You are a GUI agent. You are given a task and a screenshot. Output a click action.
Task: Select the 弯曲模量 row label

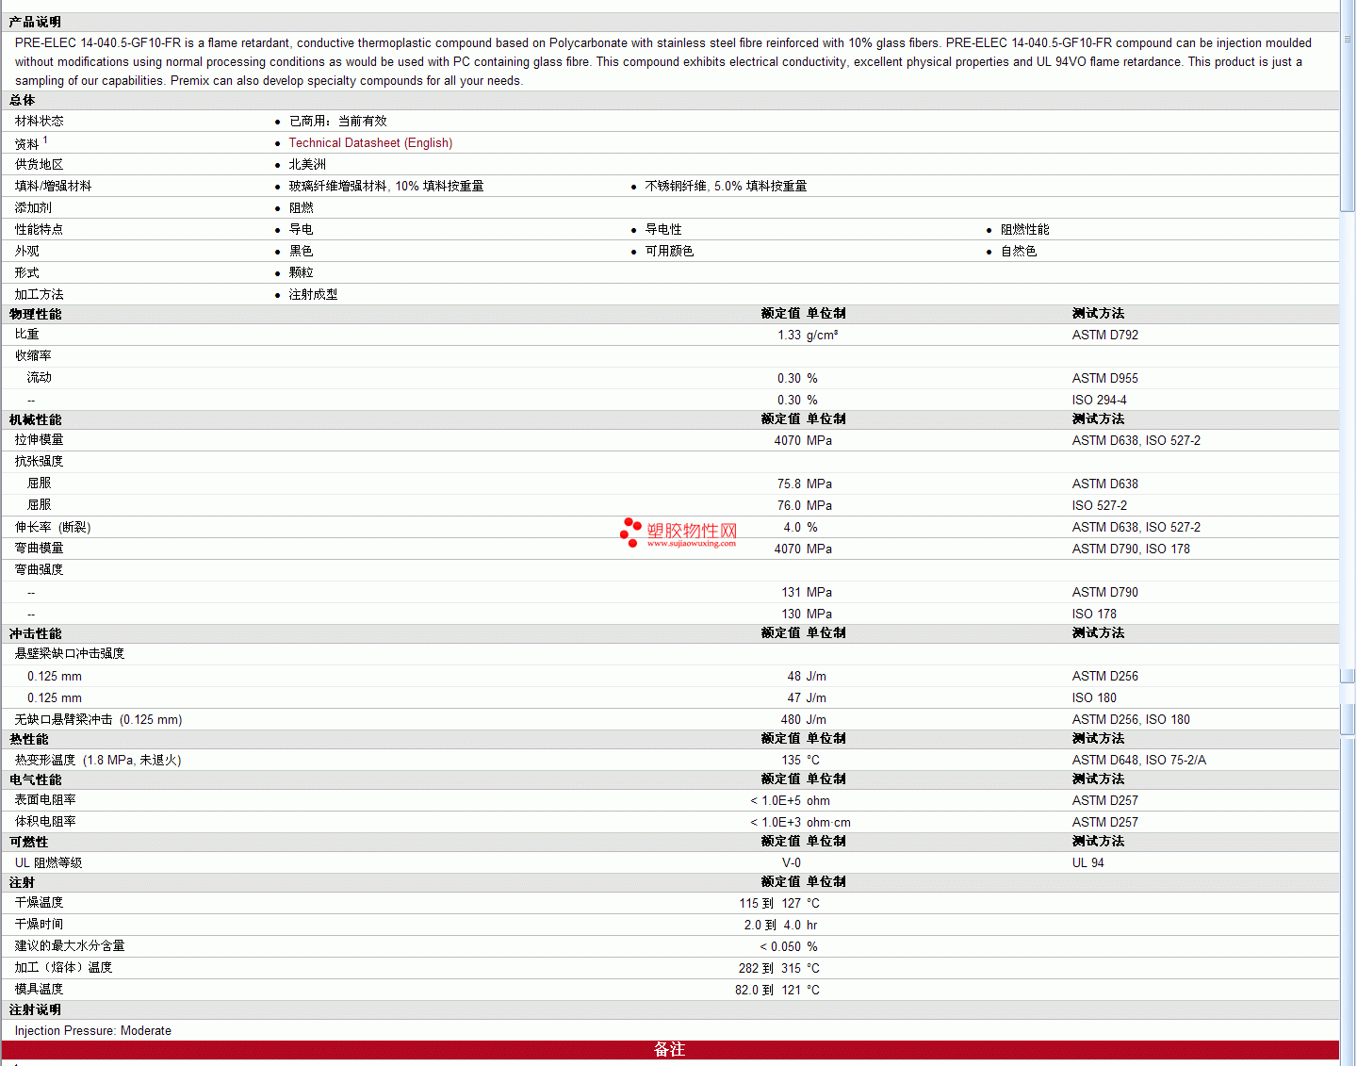coord(39,549)
